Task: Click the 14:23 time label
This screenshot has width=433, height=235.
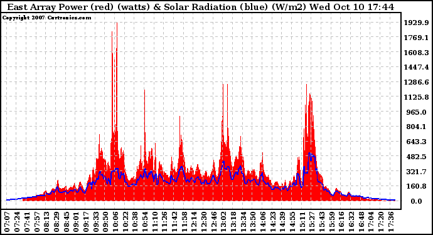Action: 273,222
